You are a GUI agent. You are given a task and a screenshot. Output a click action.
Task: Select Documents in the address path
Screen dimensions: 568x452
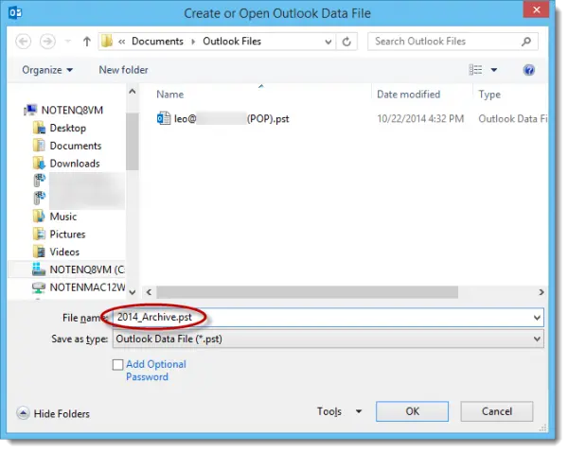[x=157, y=42]
